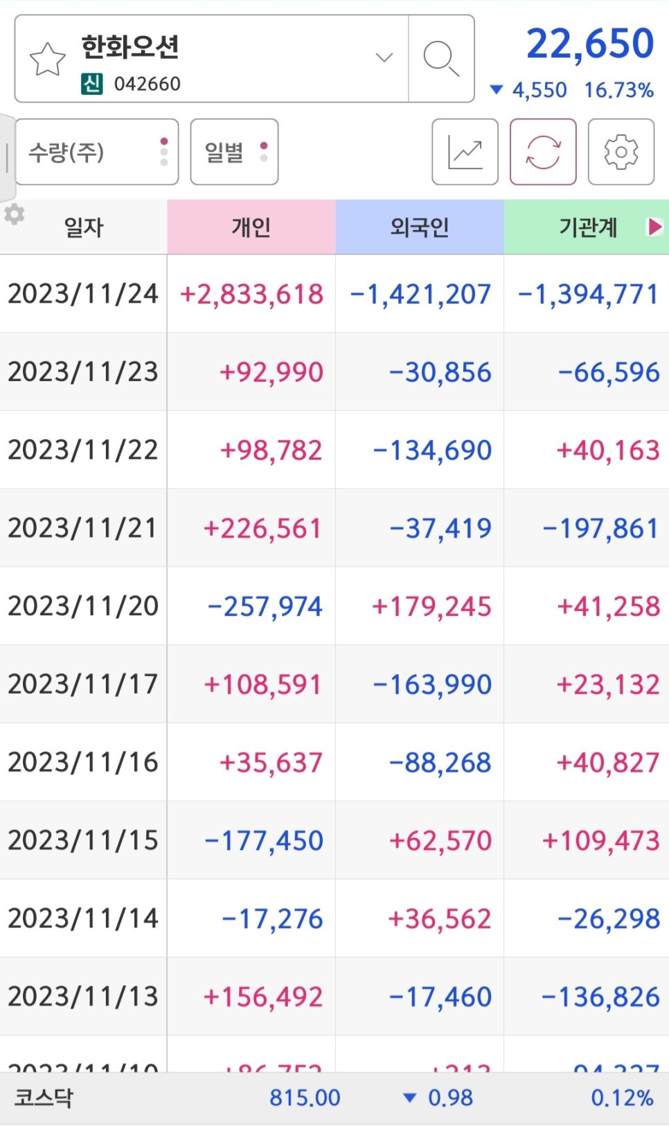Toggle the 일별 period selector
669x1127 pixels.
point(234,152)
